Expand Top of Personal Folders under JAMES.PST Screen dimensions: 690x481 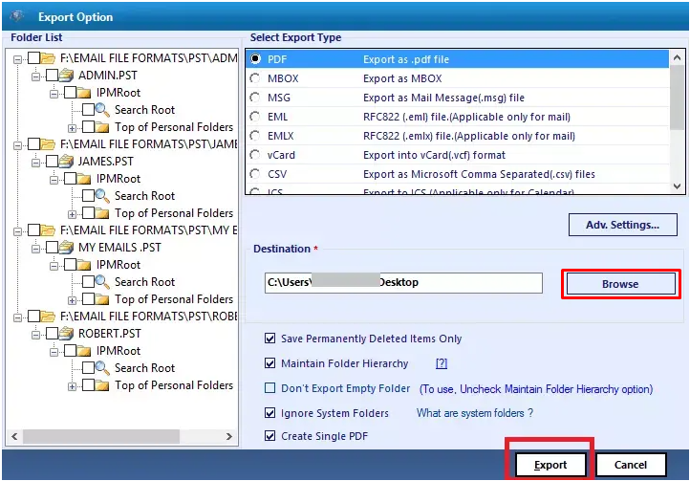[72, 214]
